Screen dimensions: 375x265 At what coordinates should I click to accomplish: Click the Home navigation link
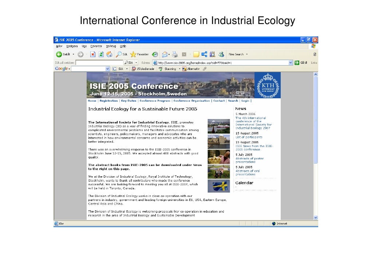coord(92,101)
